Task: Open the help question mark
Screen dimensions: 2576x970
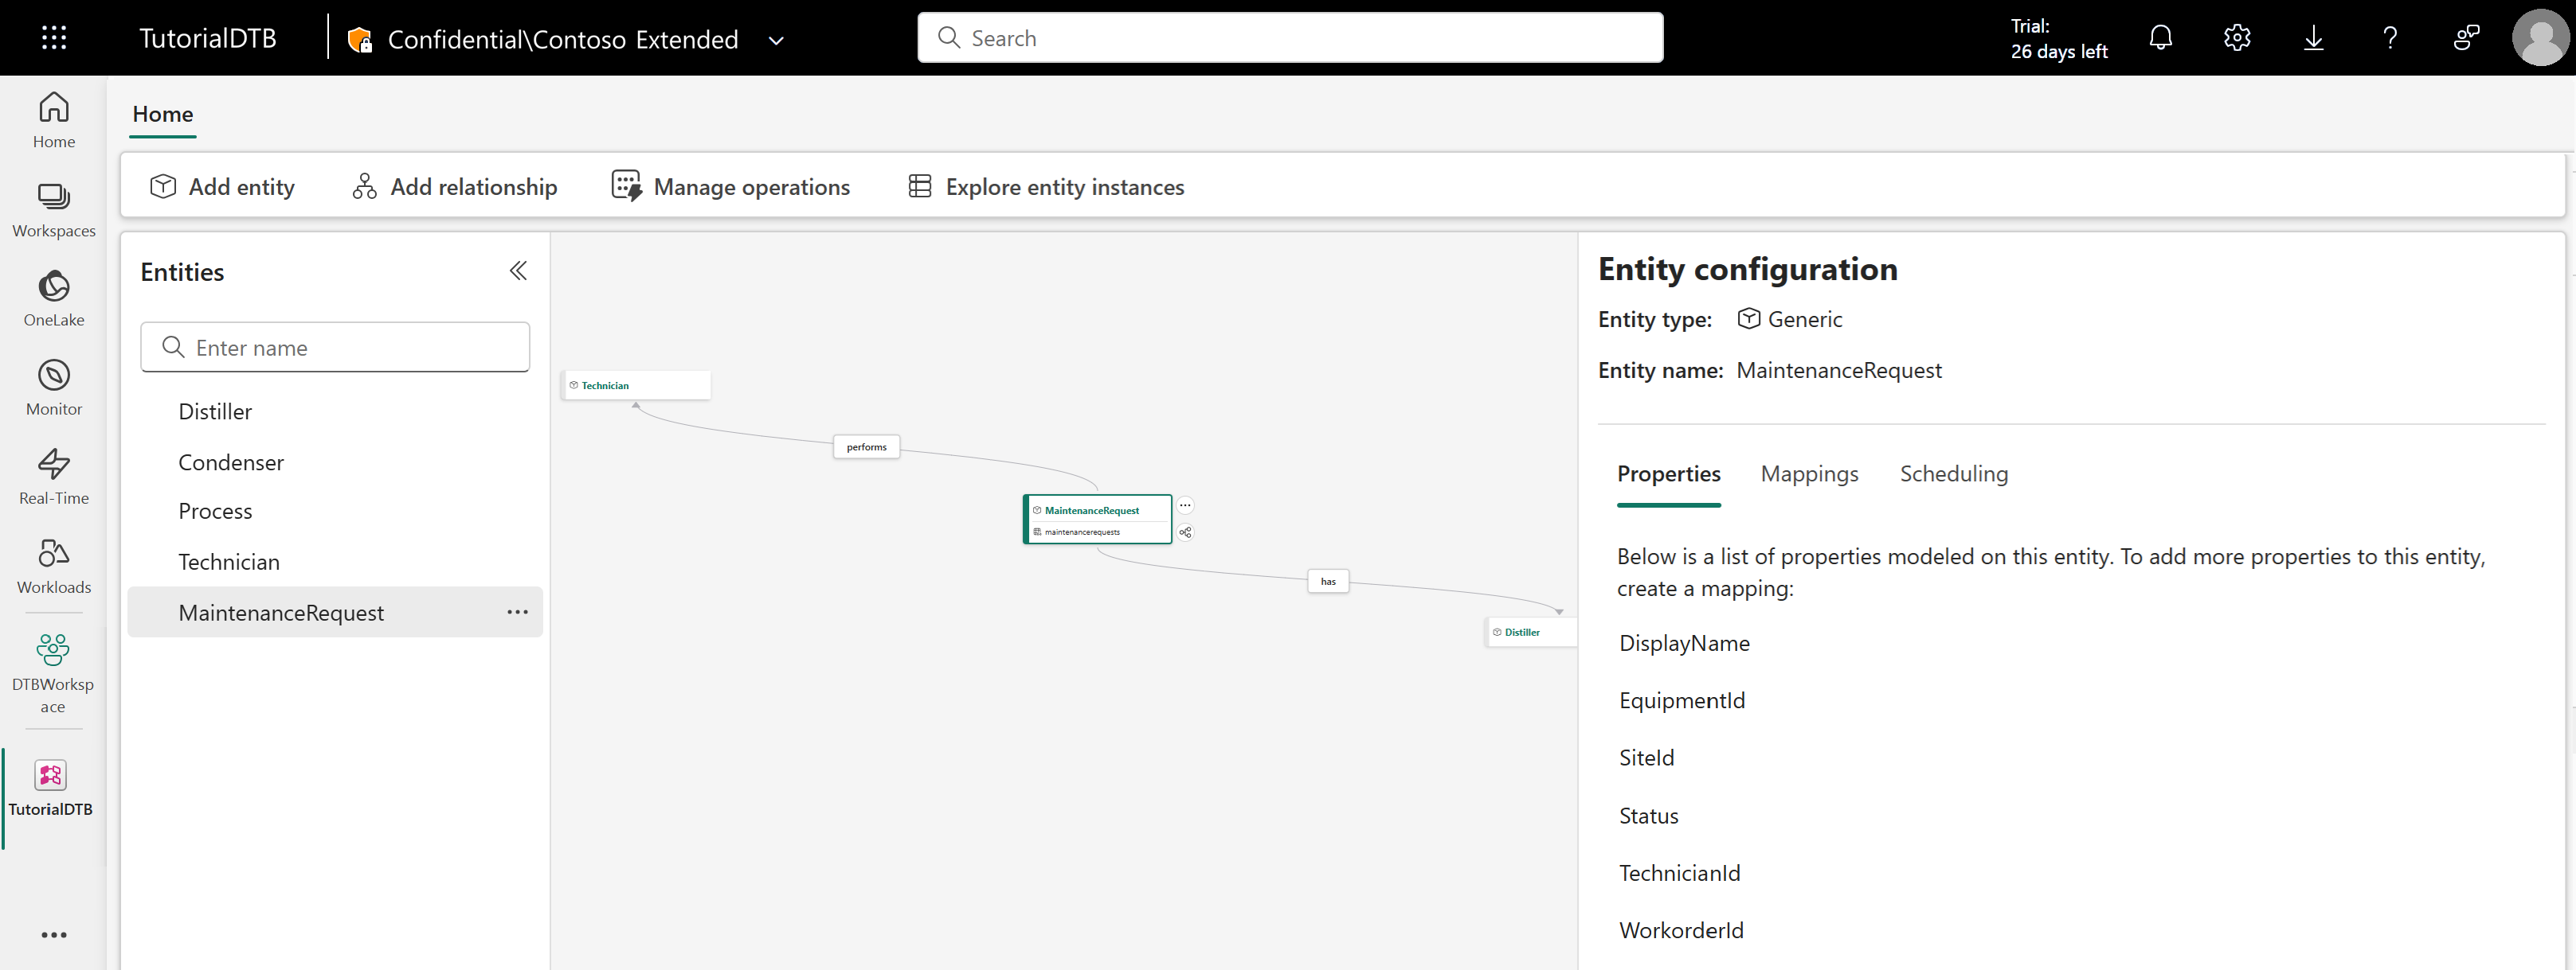Action: (2390, 38)
